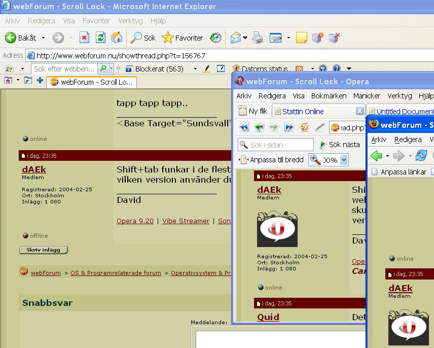Select the webForum - Scroll Lo... IE tab
This screenshot has height=348, width=434.
pyautogui.click(x=91, y=82)
